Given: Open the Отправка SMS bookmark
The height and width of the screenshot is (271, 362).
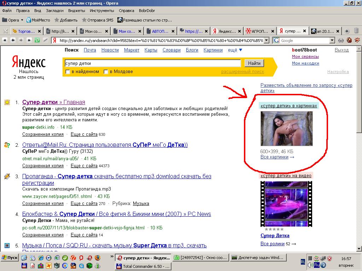Looking at the screenshot, I should tap(97, 20).
